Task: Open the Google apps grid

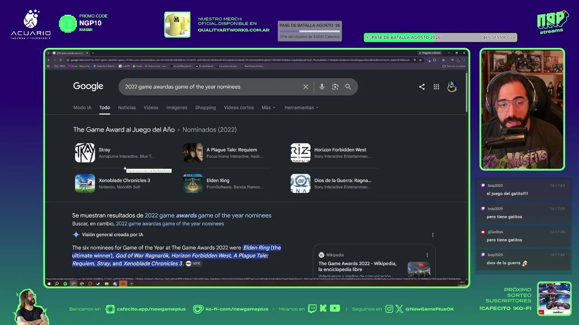Action: coord(436,87)
